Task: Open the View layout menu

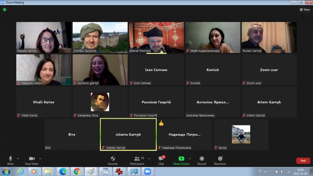Action: pyautogui.click(x=305, y=9)
